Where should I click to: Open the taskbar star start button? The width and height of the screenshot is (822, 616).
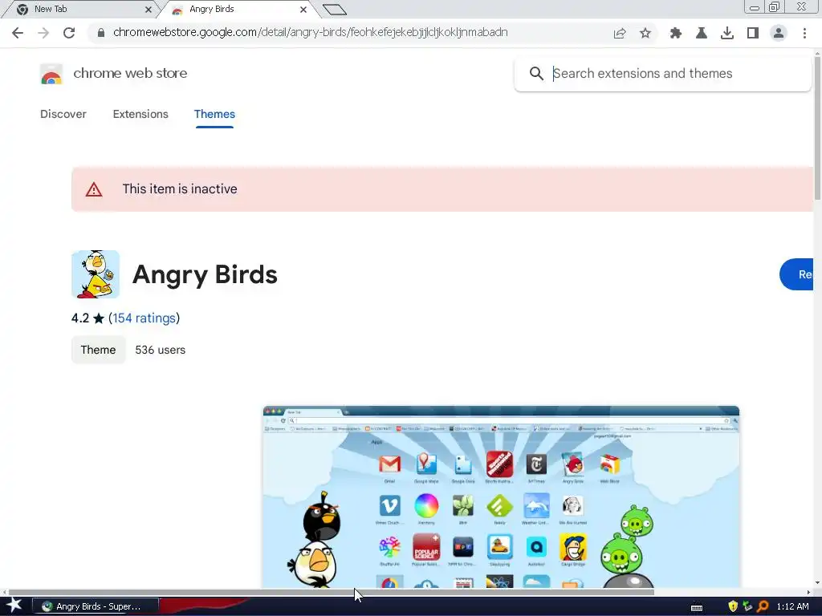[x=14, y=606]
